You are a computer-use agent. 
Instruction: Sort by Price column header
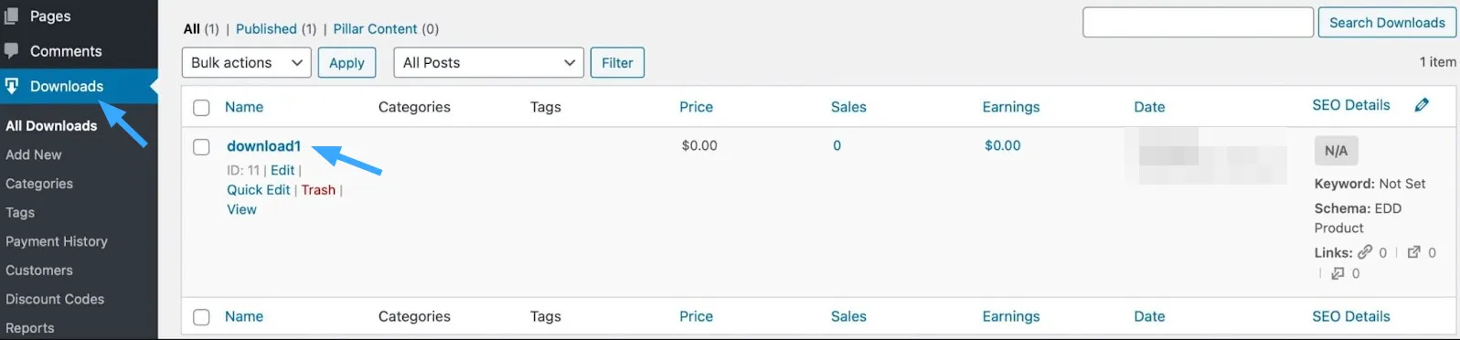(696, 107)
